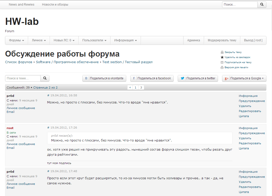This screenshot has width=272, height=196.
Task: Select Модерировать тему in the navbar
Action: click(222, 40)
